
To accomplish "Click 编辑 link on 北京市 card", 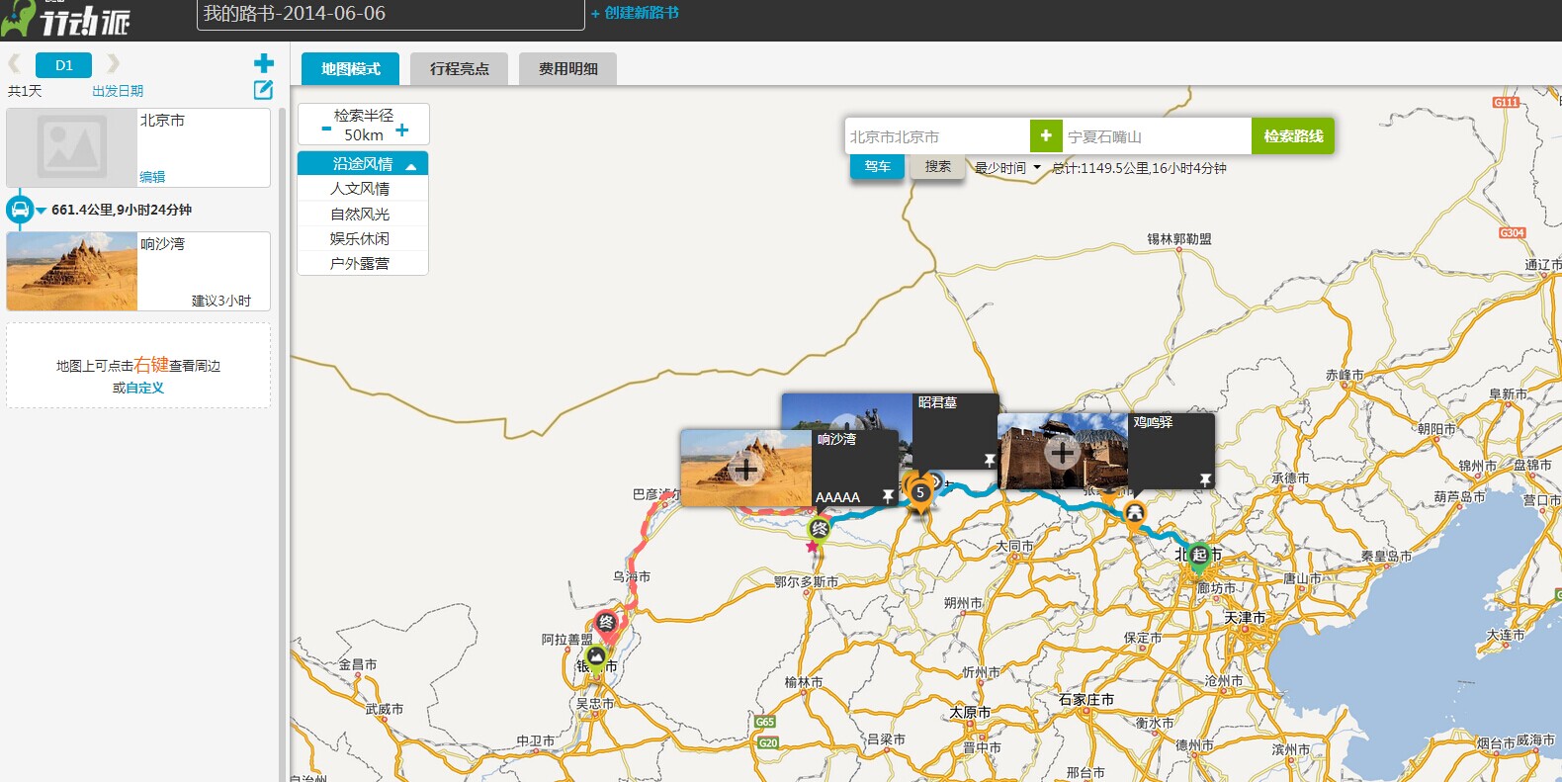I will pyautogui.click(x=152, y=177).
